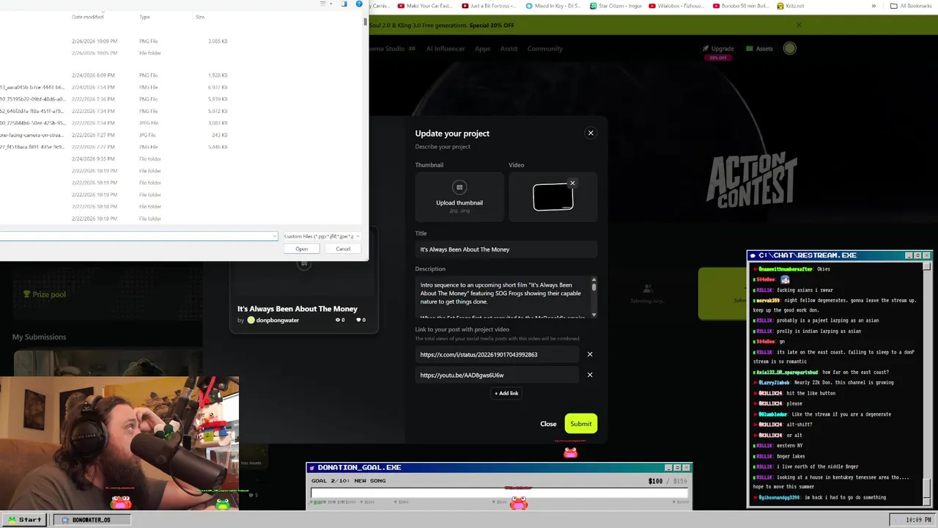
Task: Open the Kritz.net bookmark
Action: point(789,6)
